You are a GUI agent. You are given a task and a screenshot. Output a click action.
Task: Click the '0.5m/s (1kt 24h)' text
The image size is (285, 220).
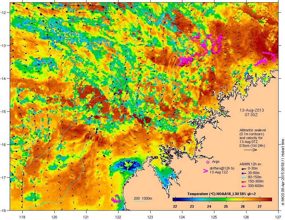[x=252, y=146]
